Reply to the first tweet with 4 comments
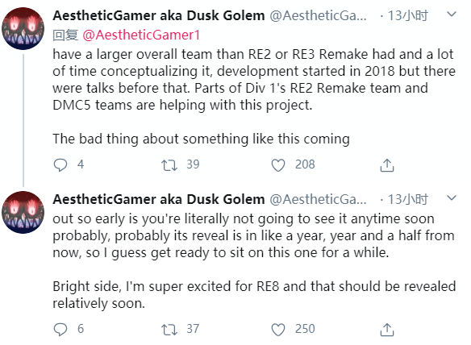This screenshot has width=471, height=345. click(x=60, y=165)
